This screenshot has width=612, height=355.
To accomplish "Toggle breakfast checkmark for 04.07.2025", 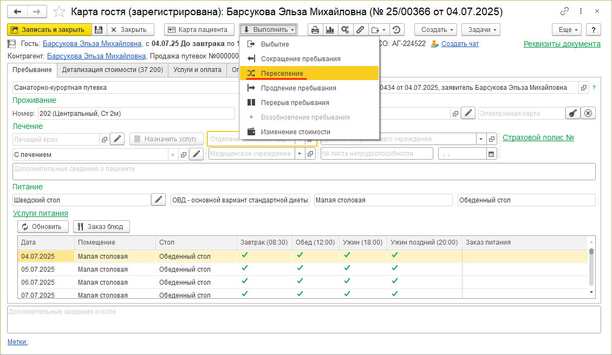I will 245,255.
